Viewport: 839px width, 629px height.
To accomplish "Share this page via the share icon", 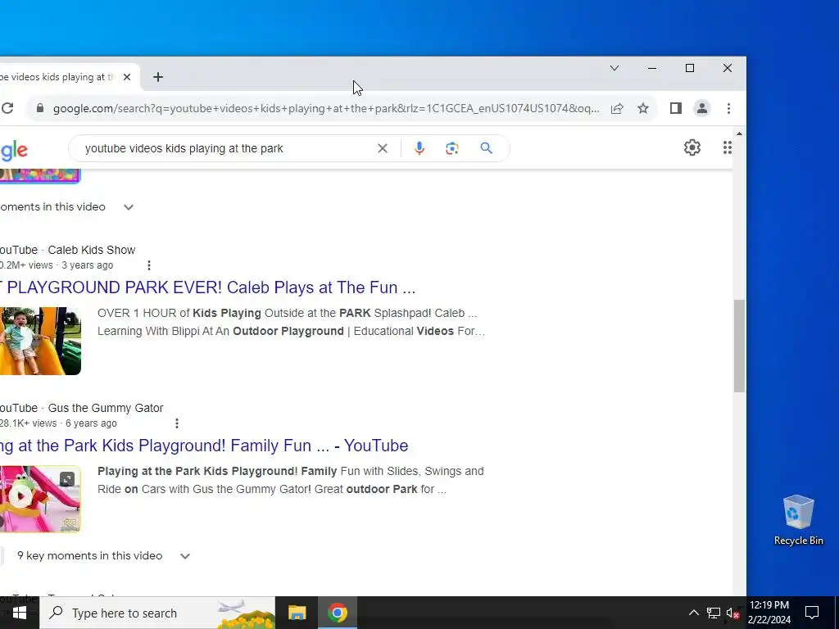I will coord(617,109).
